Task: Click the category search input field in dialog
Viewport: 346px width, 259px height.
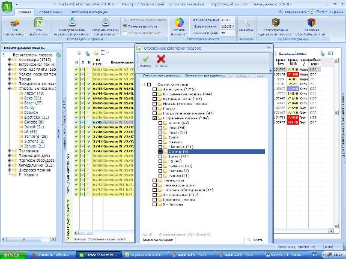Action: [x=210, y=240]
